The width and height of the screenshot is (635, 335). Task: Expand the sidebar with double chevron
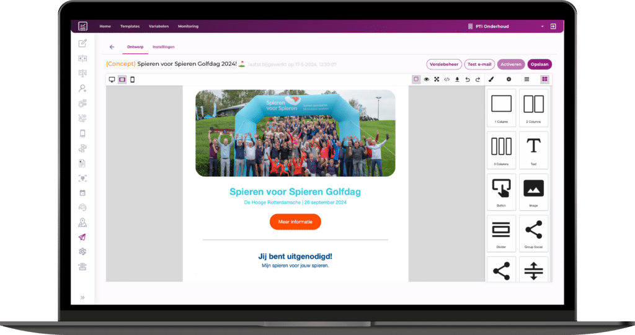[x=82, y=298]
